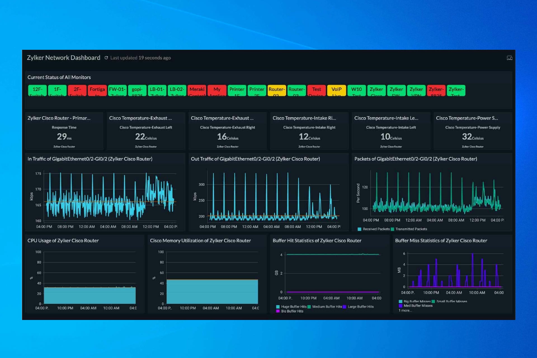Open Cisco Temperature-Power Supply 32 Celsius widget
Viewport: 537px width, 358px height.
(x=472, y=136)
